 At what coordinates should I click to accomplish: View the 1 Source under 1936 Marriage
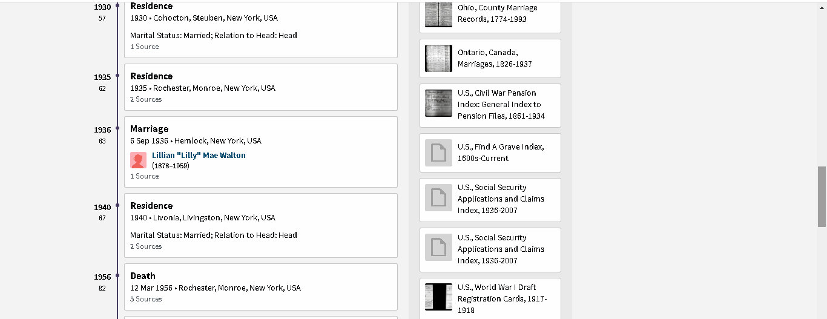(x=145, y=176)
